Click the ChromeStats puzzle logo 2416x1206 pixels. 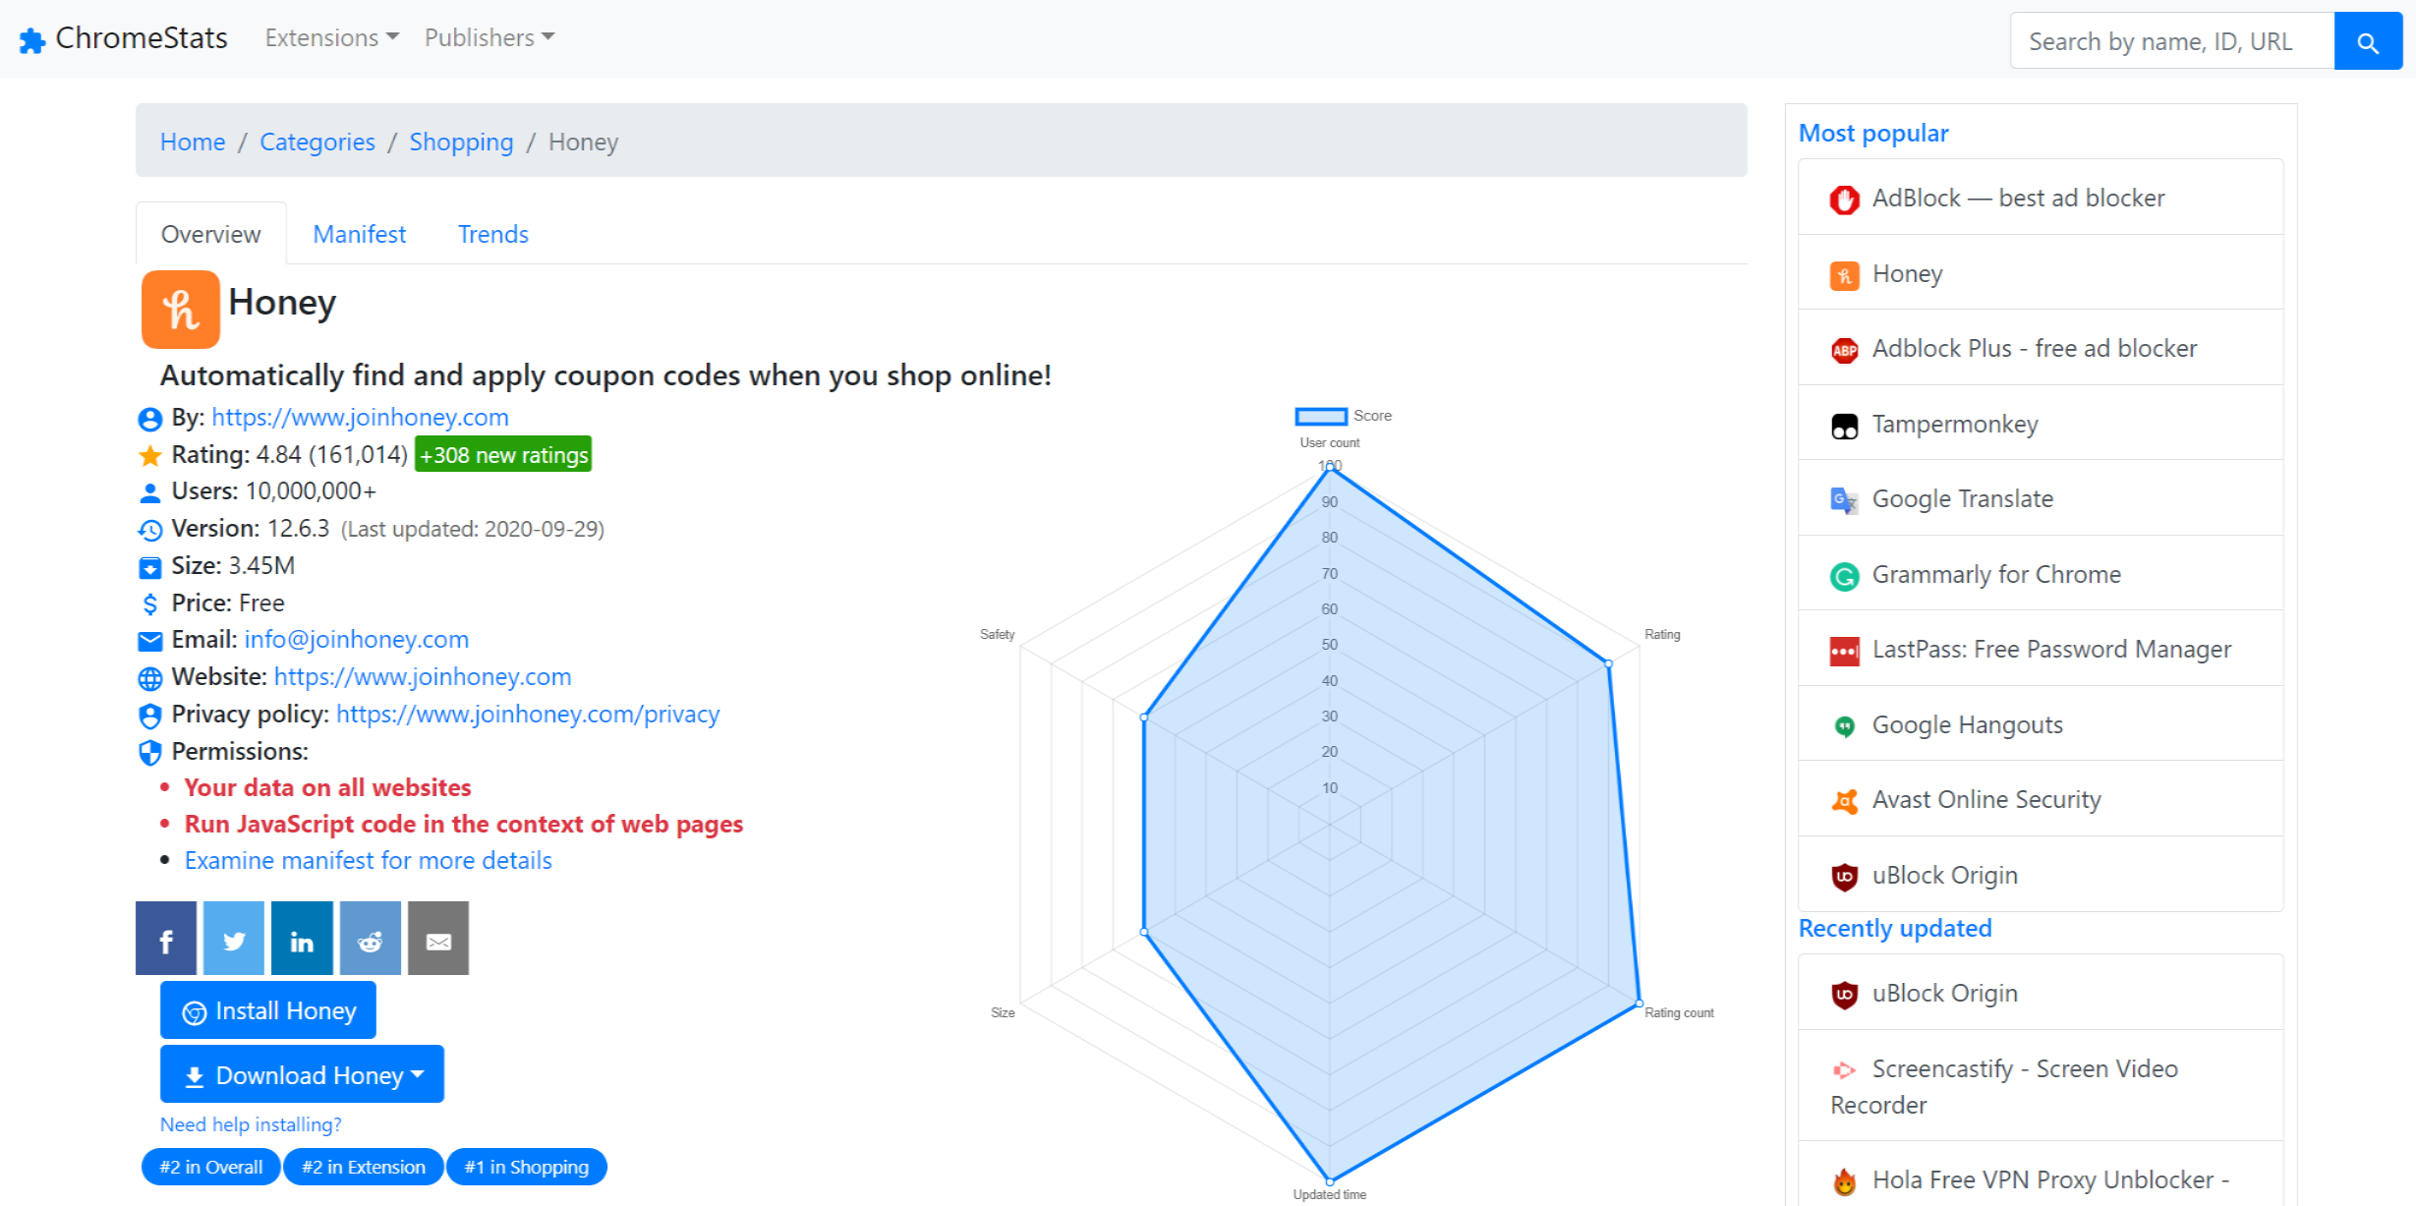[32, 39]
